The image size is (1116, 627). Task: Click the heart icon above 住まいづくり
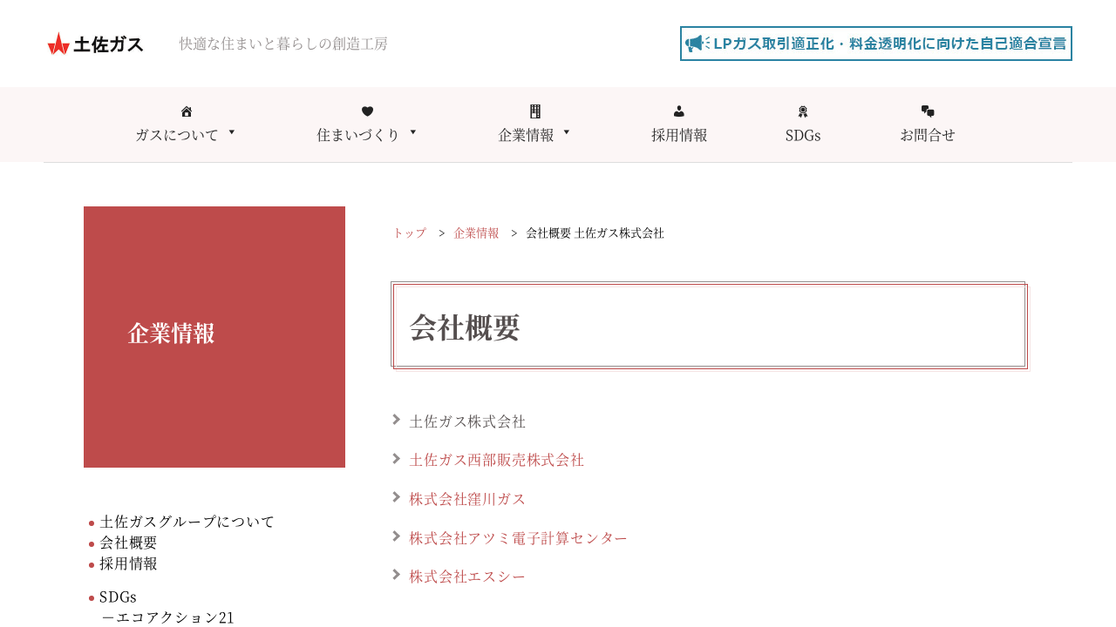click(x=367, y=111)
